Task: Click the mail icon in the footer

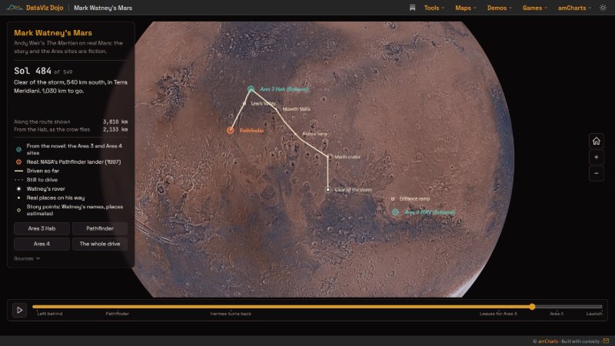Action: (606, 341)
